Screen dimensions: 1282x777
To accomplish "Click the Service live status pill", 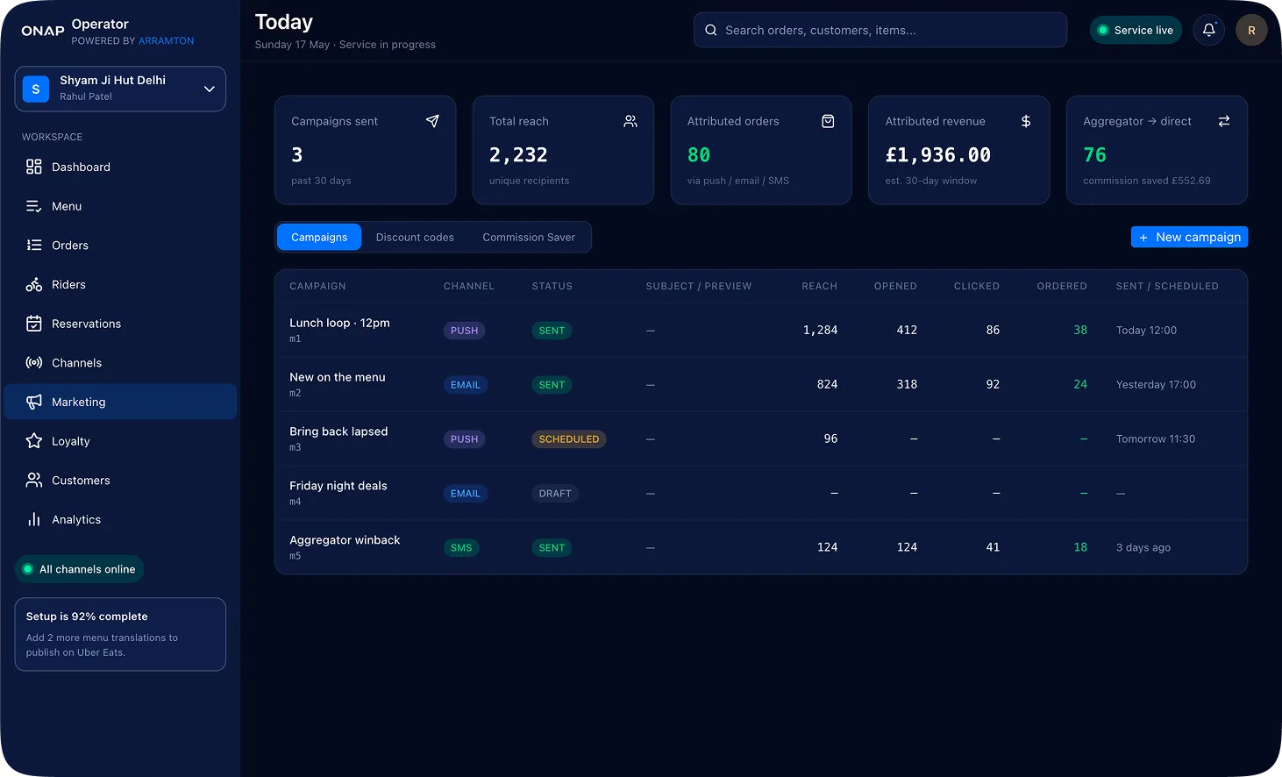I will coord(1136,30).
